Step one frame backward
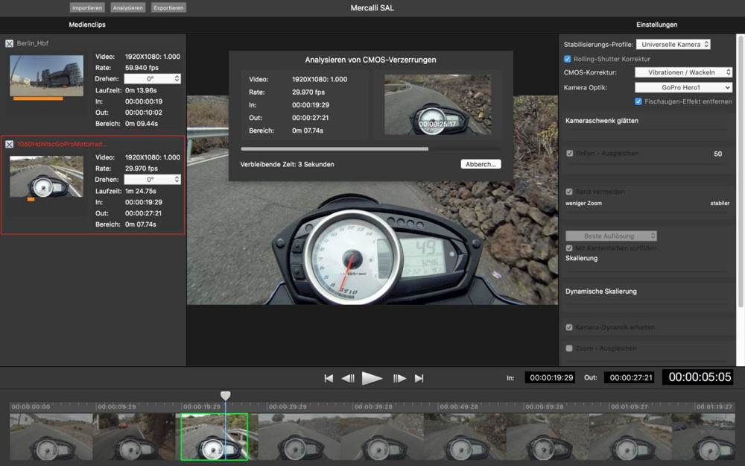745x466 pixels. point(348,378)
